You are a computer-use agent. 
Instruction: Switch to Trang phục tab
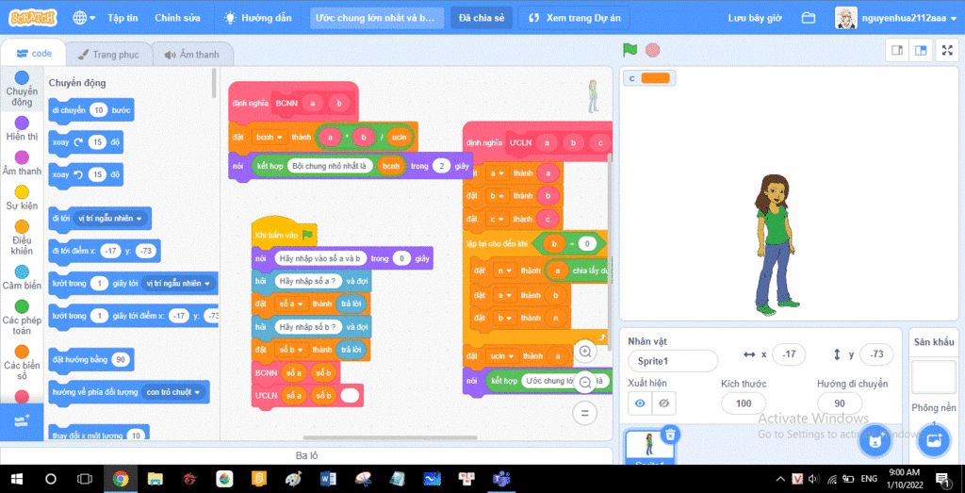tap(108, 54)
